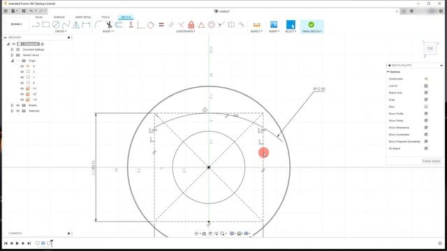Toggle the Sketch Grid checkbox
Viewport: 447px width, 251px height.
426,93
